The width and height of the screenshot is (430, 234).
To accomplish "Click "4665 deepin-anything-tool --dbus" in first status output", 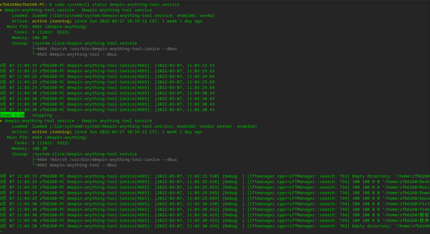I will [x=77, y=54].
